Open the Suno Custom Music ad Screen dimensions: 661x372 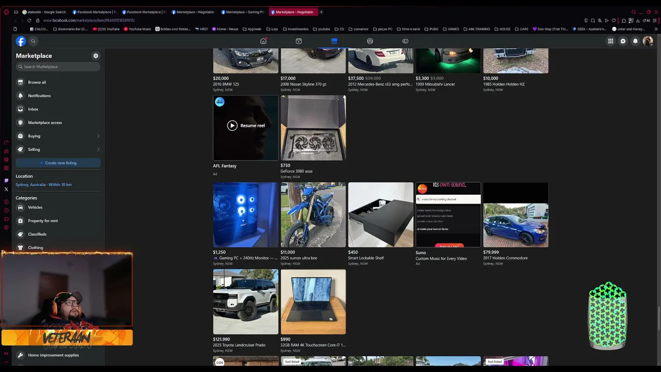[448, 214]
